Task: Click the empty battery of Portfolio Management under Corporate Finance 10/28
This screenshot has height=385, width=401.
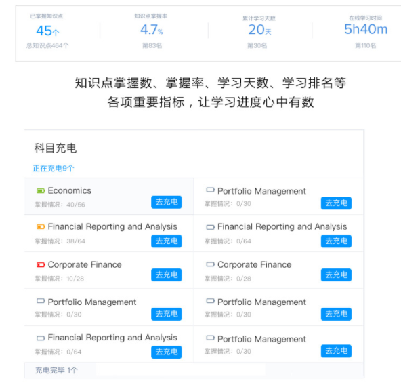Action: pos(41,301)
